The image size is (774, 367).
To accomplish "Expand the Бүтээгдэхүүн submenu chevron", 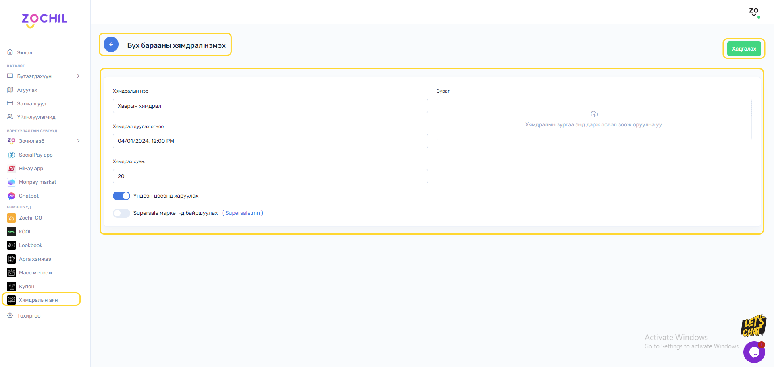I will pos(78,76).
